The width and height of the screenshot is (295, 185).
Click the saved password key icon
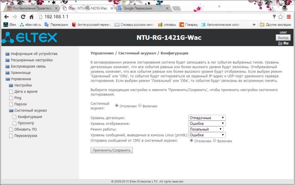pos(274,17)
